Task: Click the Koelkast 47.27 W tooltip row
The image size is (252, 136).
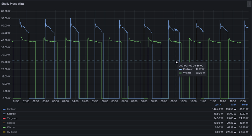Action: (x=192, y=69)
